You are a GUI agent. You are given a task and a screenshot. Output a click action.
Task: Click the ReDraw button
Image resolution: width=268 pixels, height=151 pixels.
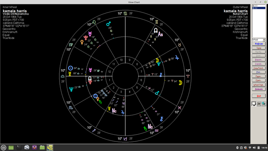(x=259, y=44)
